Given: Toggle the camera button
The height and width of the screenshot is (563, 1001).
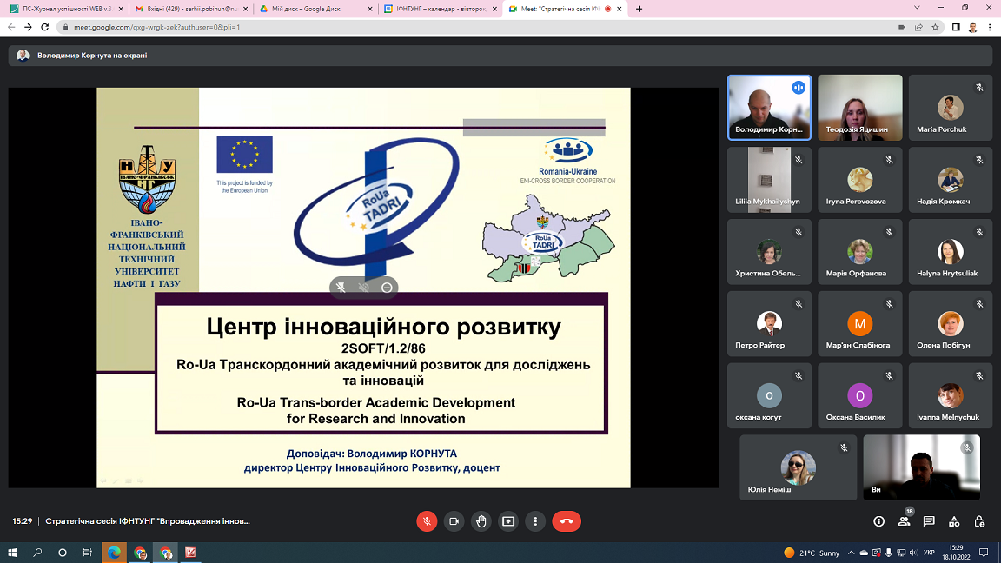Looking at the screenshot, I should pyautogui.click(x=454, y=521).
